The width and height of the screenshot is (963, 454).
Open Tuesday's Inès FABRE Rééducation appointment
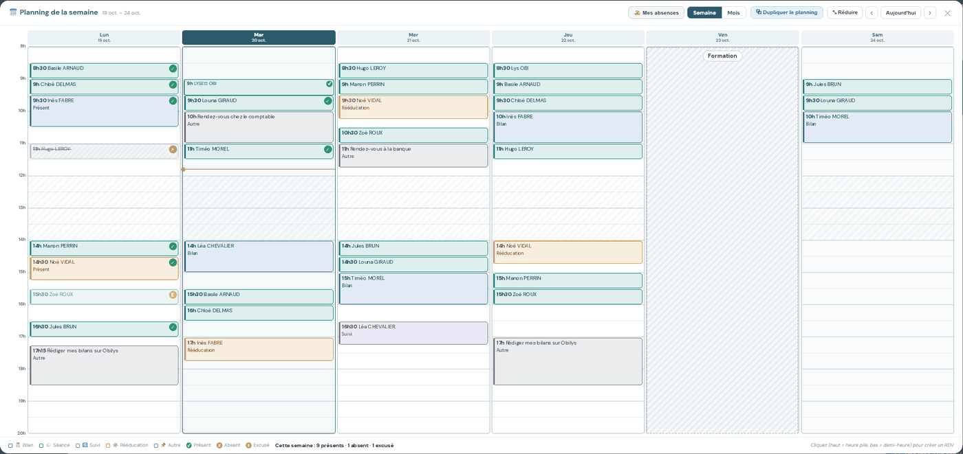coord(259,349)
